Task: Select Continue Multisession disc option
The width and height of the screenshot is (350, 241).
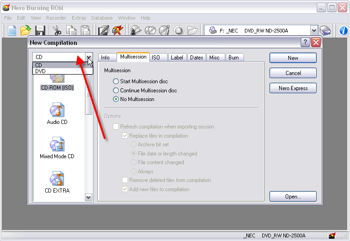Action: click(145, 91)
